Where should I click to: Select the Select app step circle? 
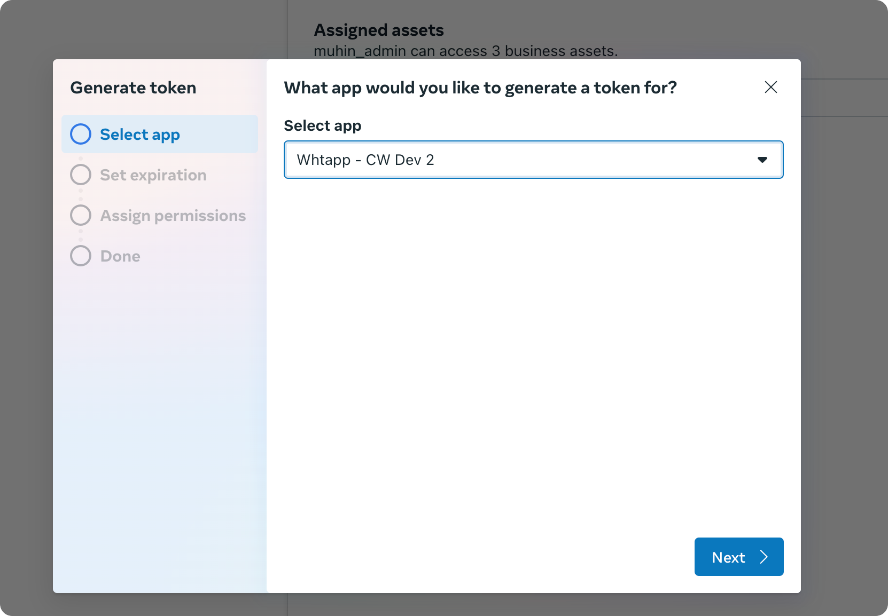click(81, 134)
